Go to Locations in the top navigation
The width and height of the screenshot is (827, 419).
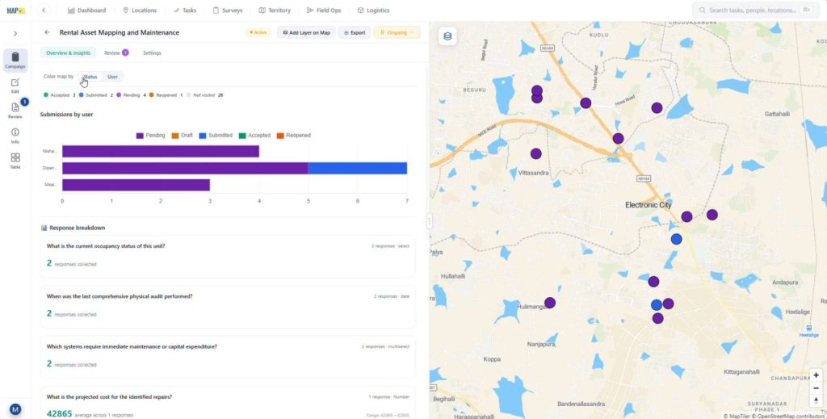click(x=140, y=10)
